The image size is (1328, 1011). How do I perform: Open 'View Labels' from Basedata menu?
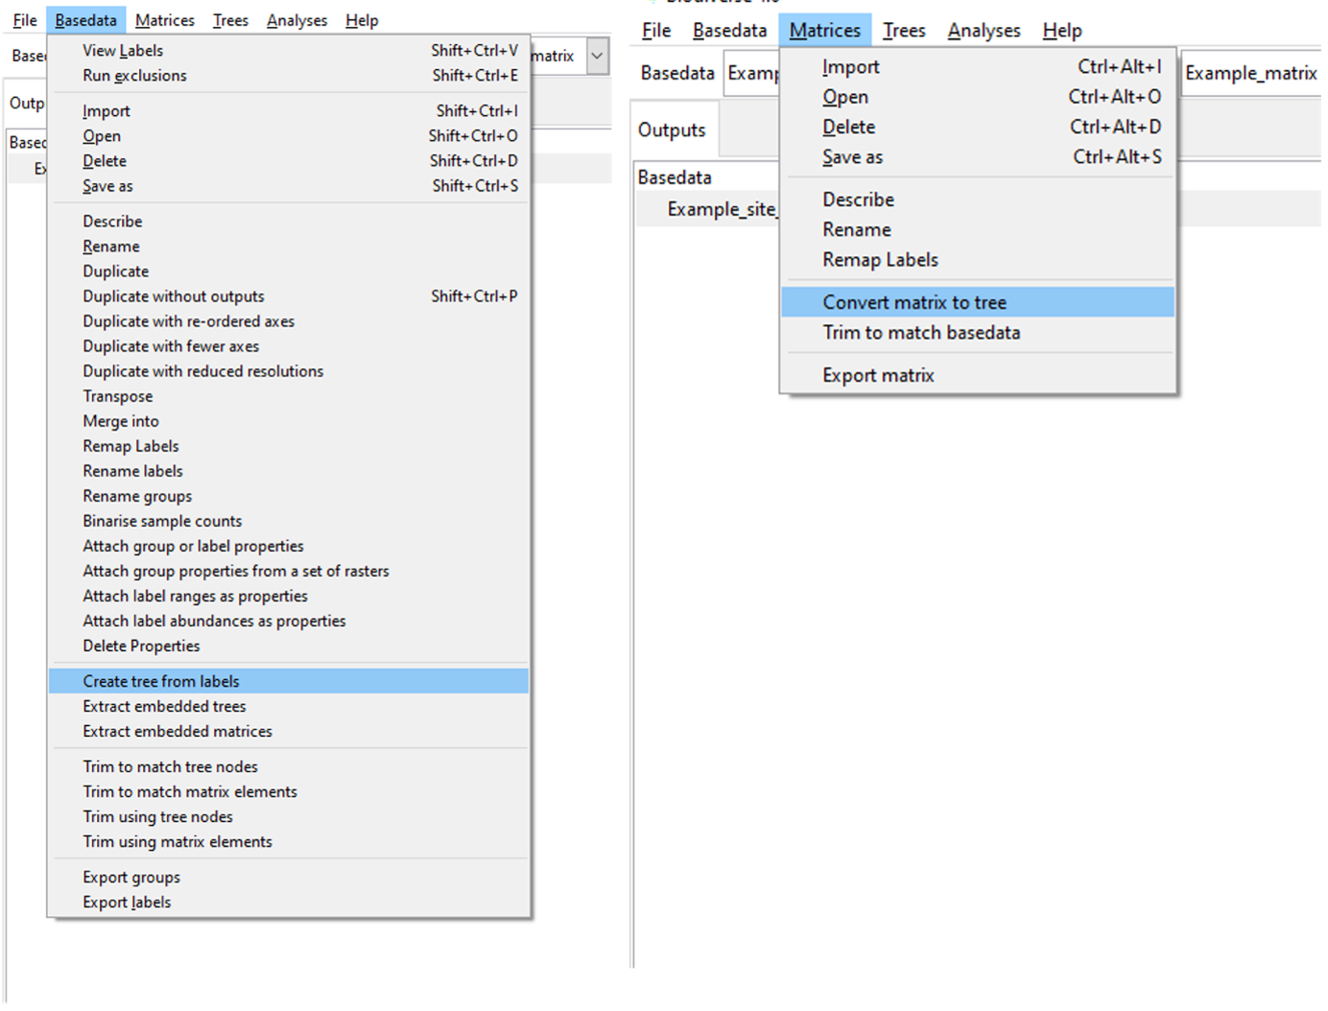[x=123, y=51]
